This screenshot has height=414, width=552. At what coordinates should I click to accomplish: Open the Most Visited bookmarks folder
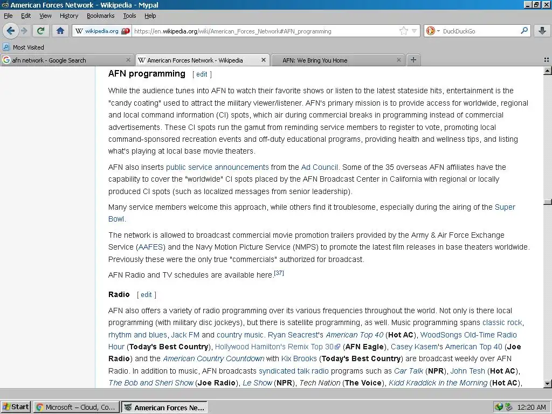pyautogui.click(x=23, y=47)
